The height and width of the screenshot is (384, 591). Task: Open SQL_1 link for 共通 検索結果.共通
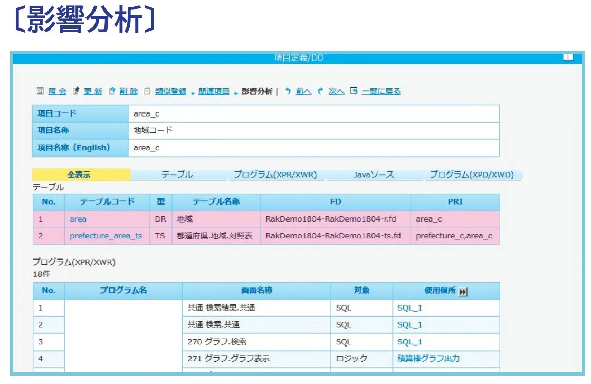point(409,308)
